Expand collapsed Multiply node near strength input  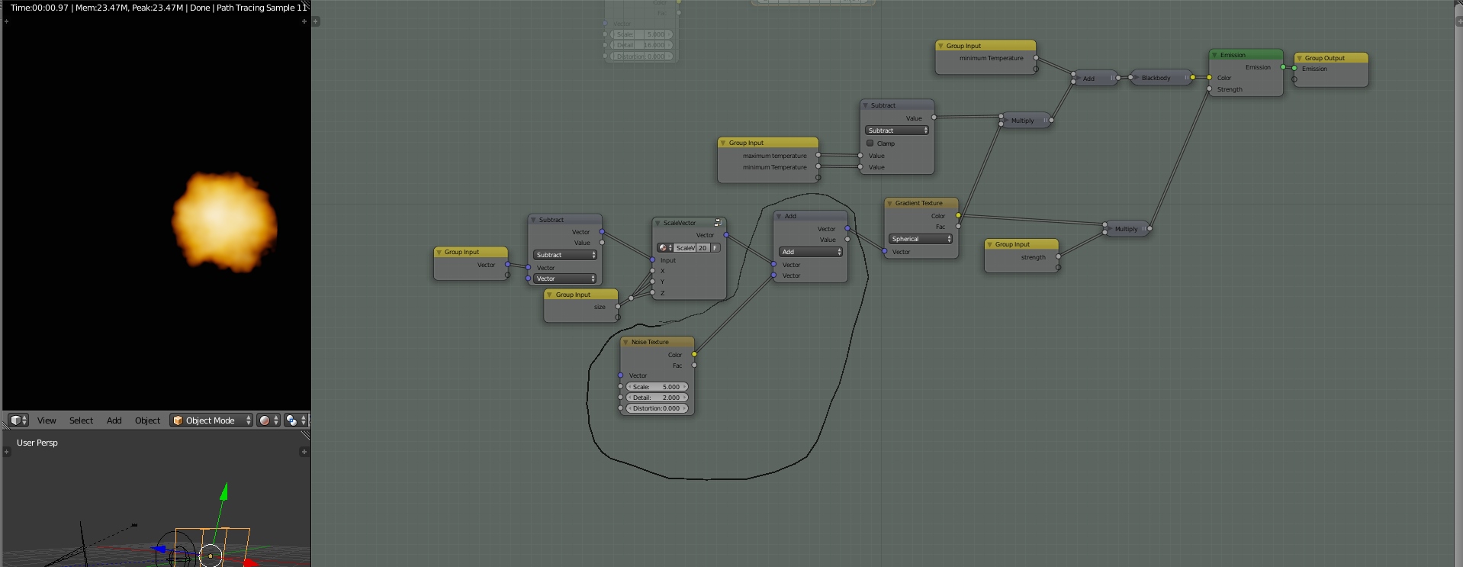point(1110,229)
